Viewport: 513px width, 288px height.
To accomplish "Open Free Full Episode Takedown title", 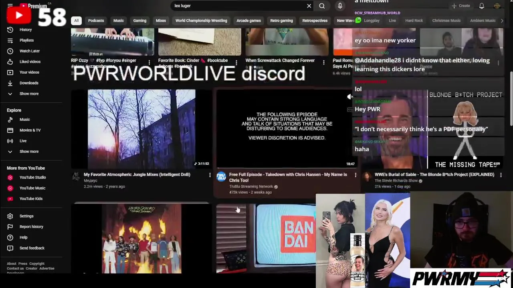I will tap(288, 178).
